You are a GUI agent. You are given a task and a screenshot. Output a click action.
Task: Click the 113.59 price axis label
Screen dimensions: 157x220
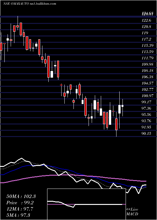(147, 52)
